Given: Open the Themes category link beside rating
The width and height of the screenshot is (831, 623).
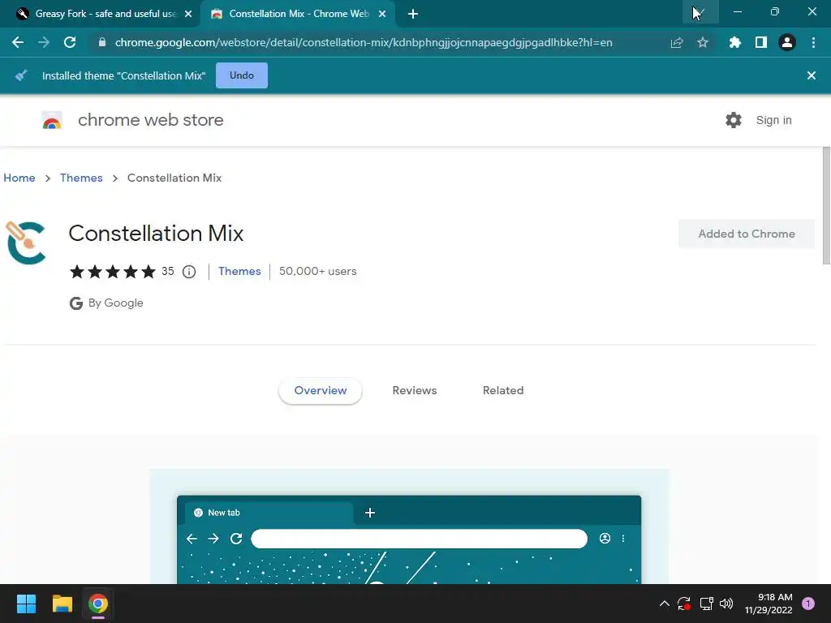Looking at the screenshot, I should point(239,271).
